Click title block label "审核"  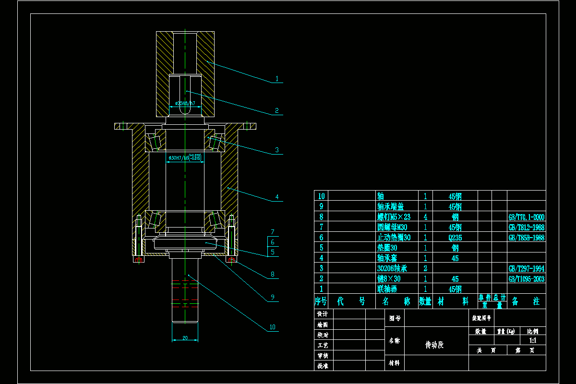coord(323,356)
